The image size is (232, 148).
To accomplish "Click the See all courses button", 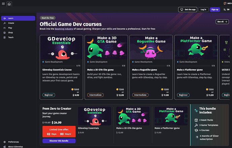I will point(222,22).
